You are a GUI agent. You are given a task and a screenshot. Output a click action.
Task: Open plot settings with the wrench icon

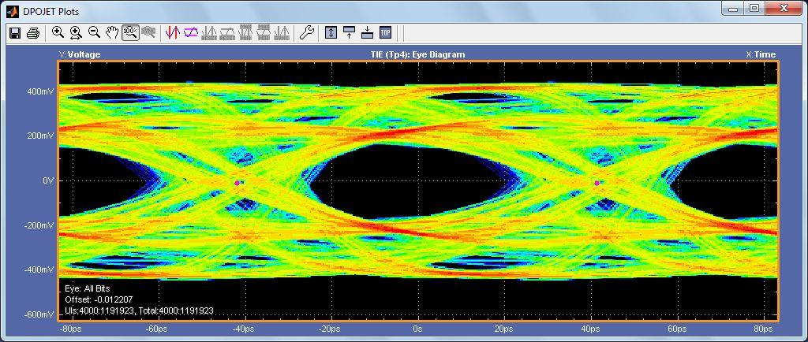(x=307, y=32)
